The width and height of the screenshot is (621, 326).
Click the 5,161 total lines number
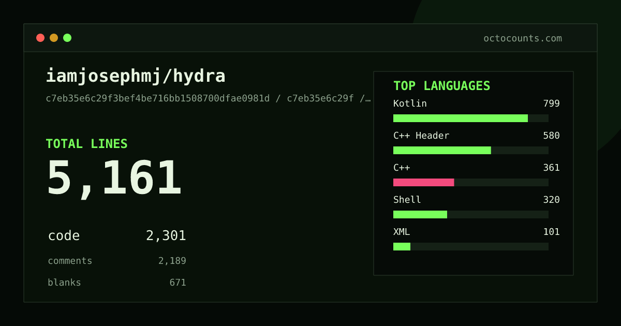114,178
